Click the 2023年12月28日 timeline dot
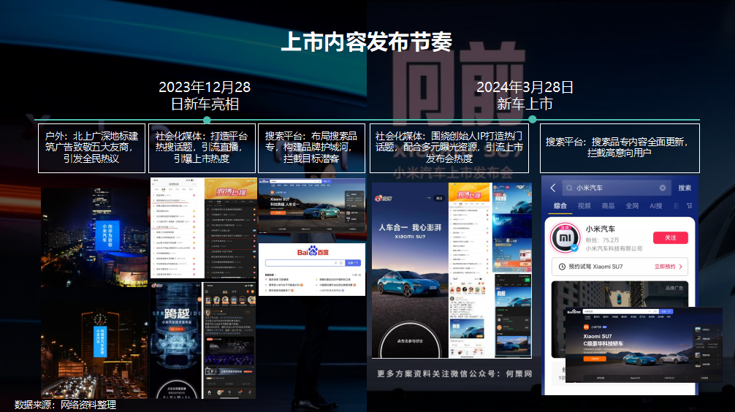Screen dimensions: 735x412 (207, 120)
